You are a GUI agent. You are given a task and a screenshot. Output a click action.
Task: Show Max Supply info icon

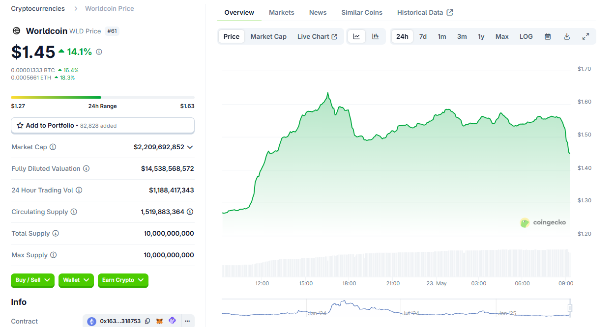(54, 255)
